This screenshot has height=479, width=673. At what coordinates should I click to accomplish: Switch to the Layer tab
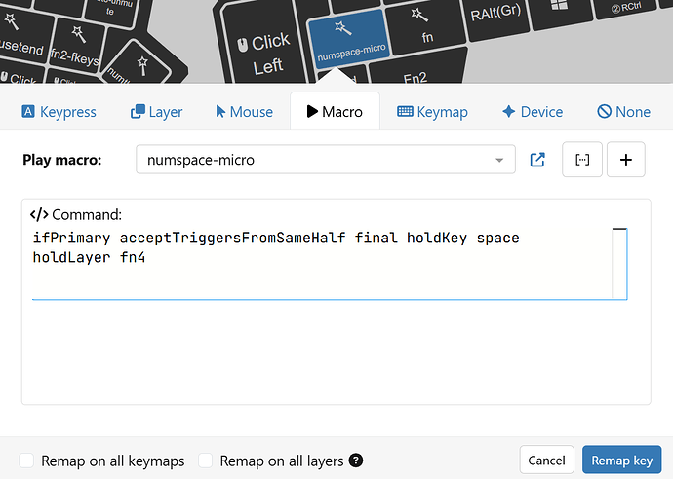tap(156, 112)
